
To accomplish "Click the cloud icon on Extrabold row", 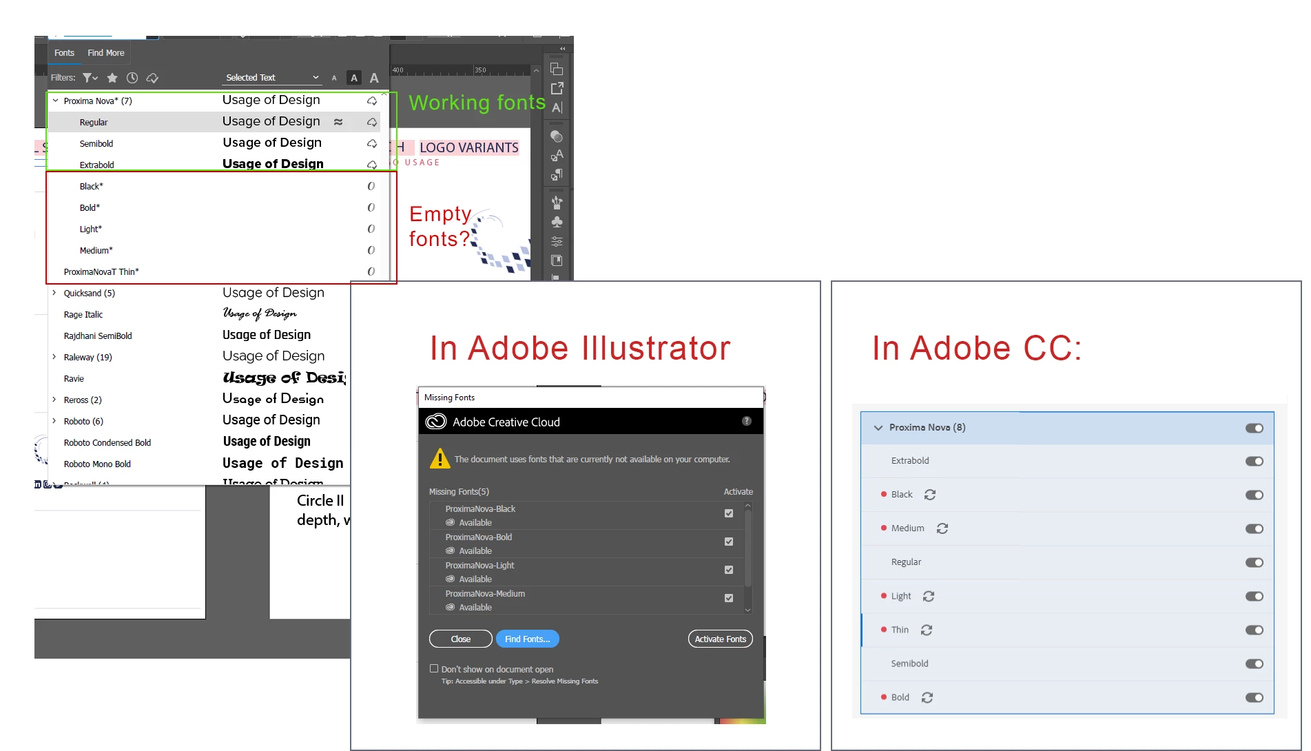I will 372,165.
